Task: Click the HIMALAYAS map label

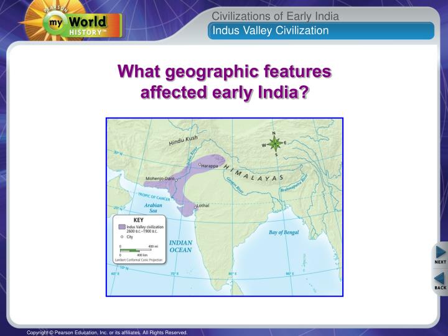Action: tap(253, 173)
